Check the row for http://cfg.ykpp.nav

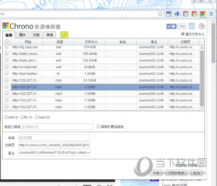[7, 47]
